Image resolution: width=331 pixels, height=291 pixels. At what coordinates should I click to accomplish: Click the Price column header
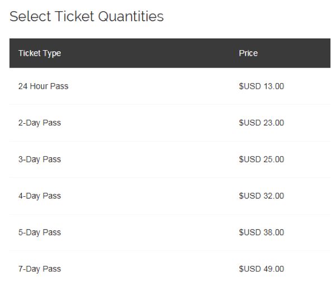(x=248, y=53)
